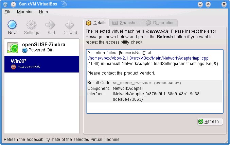Switch to the Snapshots tab
The height and width of the screenshot is (145, 230).
[126, 23]
